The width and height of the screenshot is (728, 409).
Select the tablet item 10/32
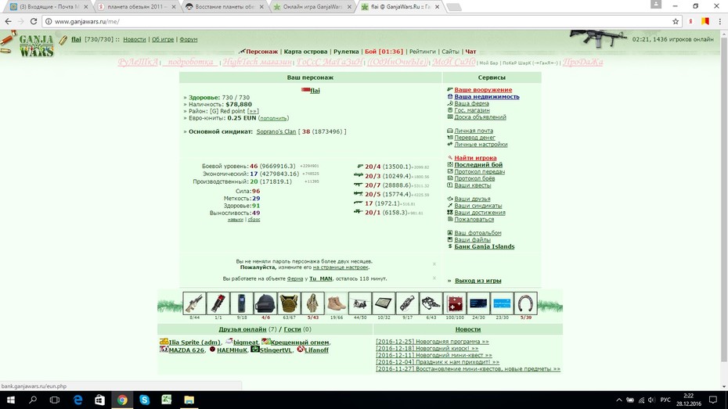(x=384, y=303)
